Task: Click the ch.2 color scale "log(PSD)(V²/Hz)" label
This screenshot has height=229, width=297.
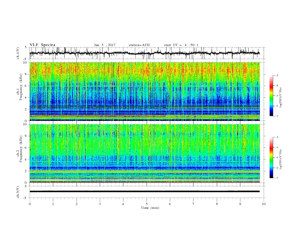Action: (x=280, y=159)
